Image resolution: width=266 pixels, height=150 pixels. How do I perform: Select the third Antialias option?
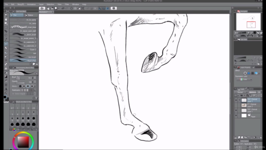click(x=28, y=86)
